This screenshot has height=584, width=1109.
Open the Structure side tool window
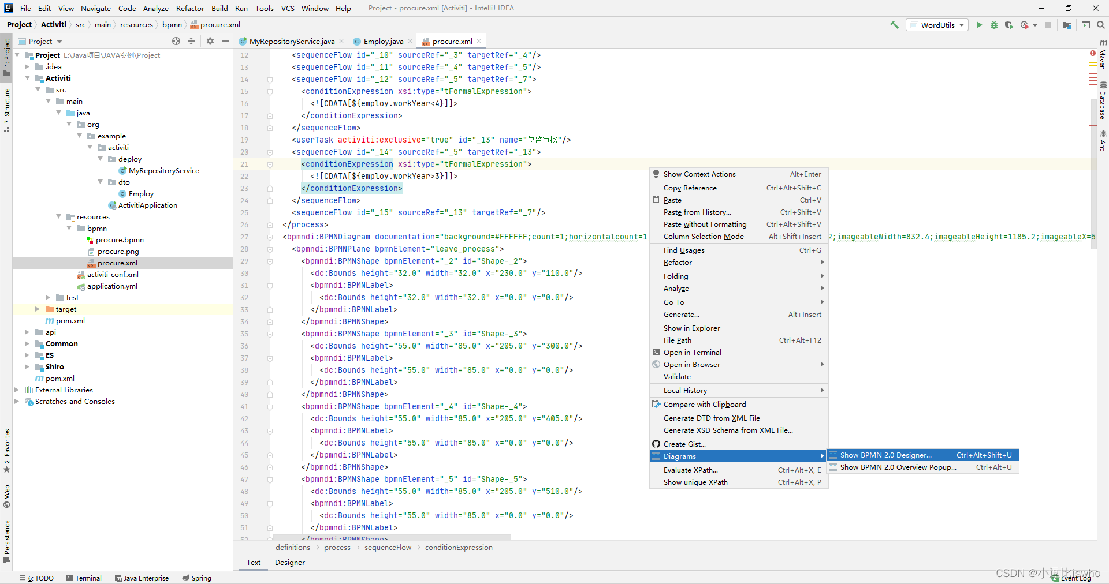7,110
